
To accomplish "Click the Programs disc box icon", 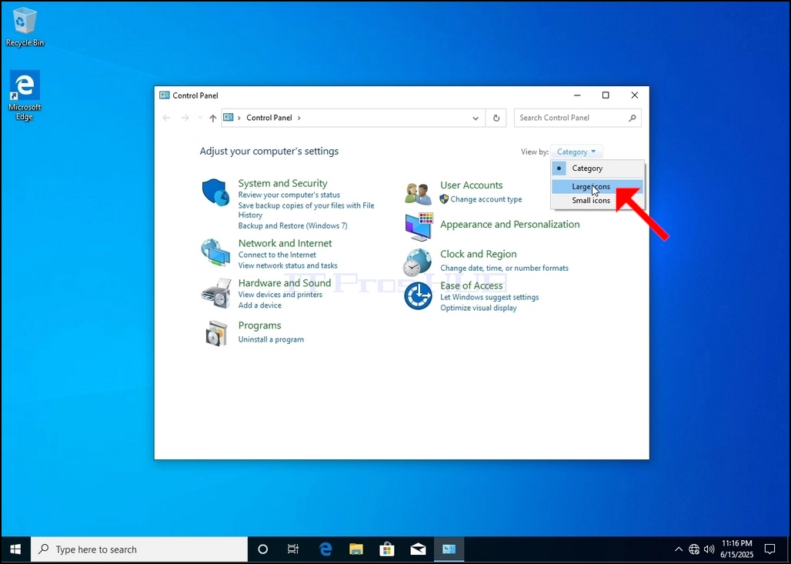I will [x=216, y=333].
